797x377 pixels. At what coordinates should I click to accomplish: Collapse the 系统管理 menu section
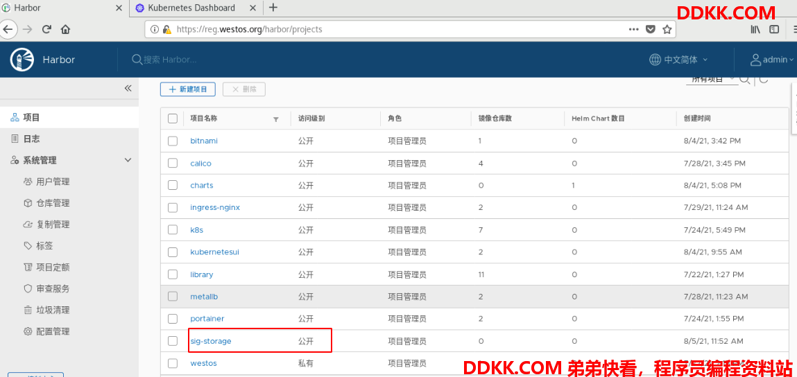coord(128,160)
